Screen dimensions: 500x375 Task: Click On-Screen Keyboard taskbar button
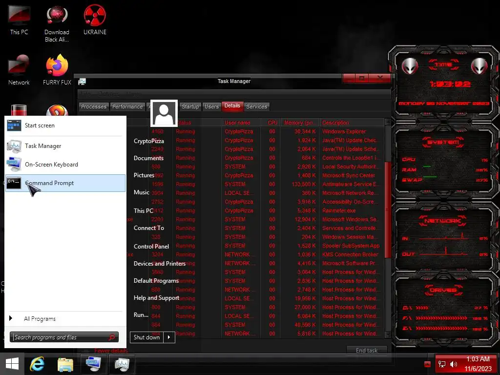click(x=93, y=364)
